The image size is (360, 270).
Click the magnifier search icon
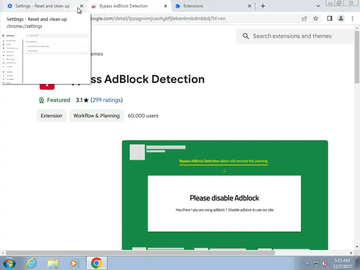tap(246, 36)
